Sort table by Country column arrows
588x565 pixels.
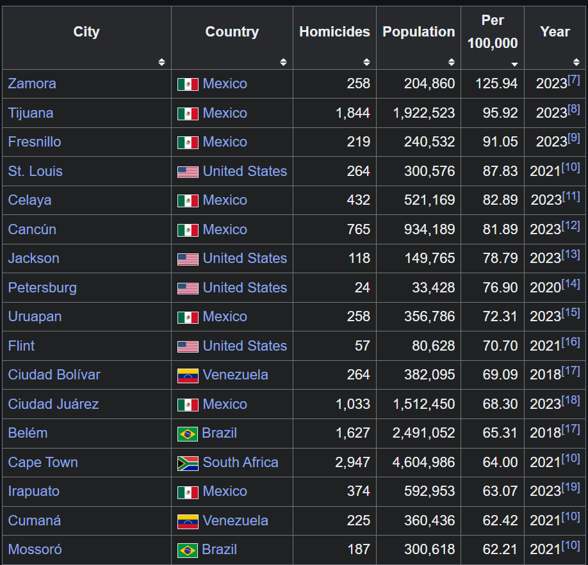pos(284,62)
